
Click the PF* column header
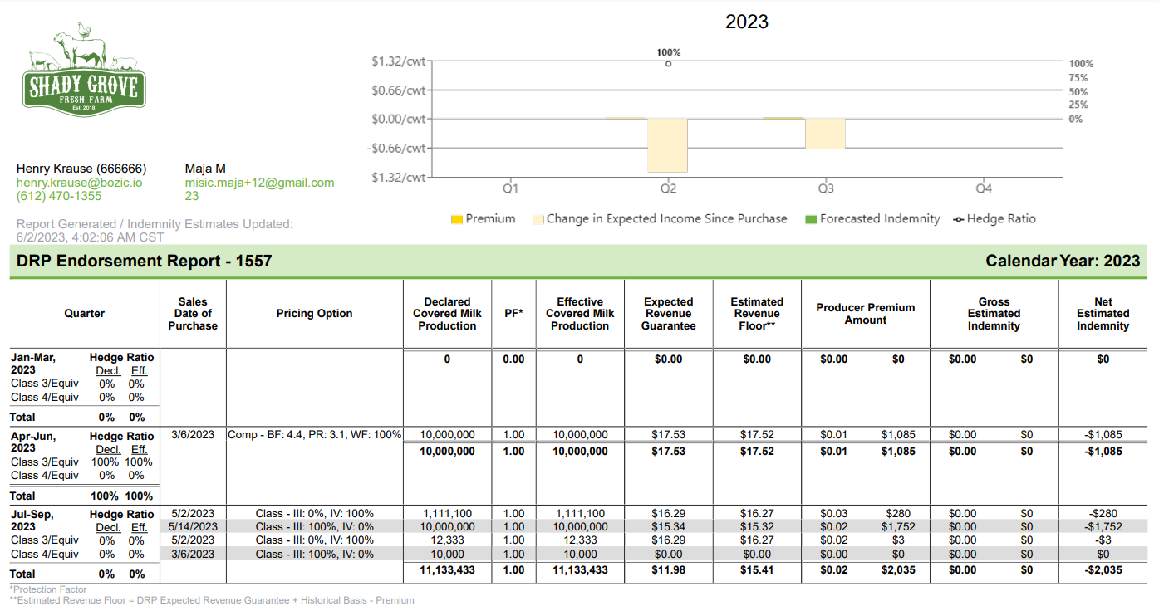(x=513, y=314)
